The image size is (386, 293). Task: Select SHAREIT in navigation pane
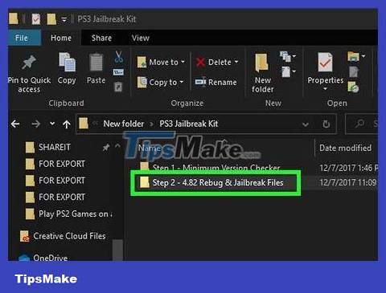coord(48,147)
